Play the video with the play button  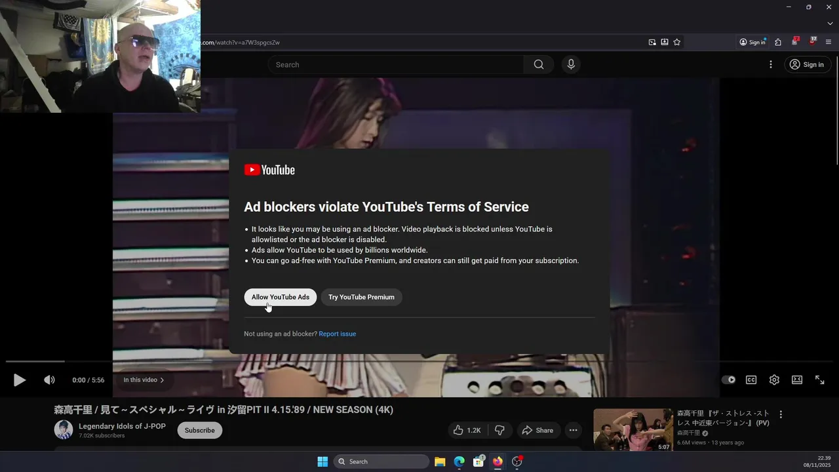point(20,380)
